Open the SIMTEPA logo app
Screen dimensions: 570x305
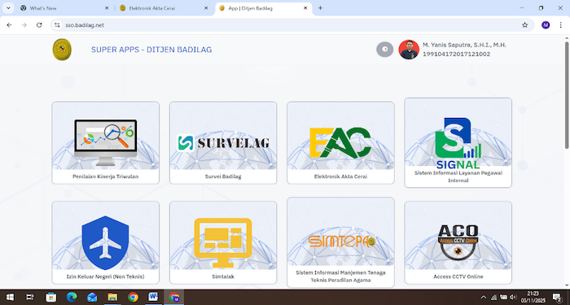341,242
